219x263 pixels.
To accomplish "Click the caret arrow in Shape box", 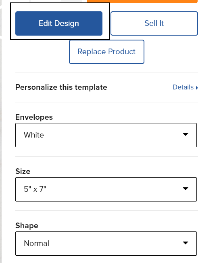I will (x=186, y=243).
